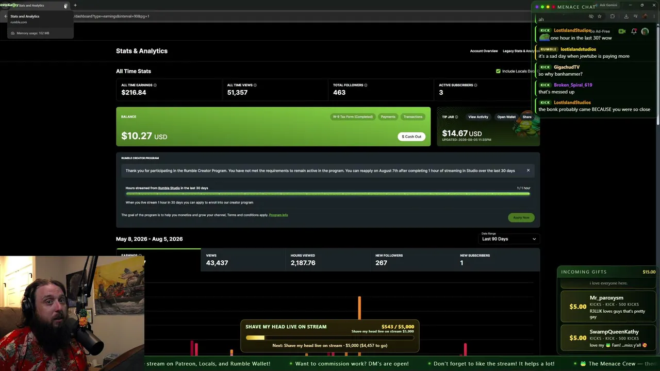
Task: Click the All Time Earnings info icon
Action: tap(155, 85)
